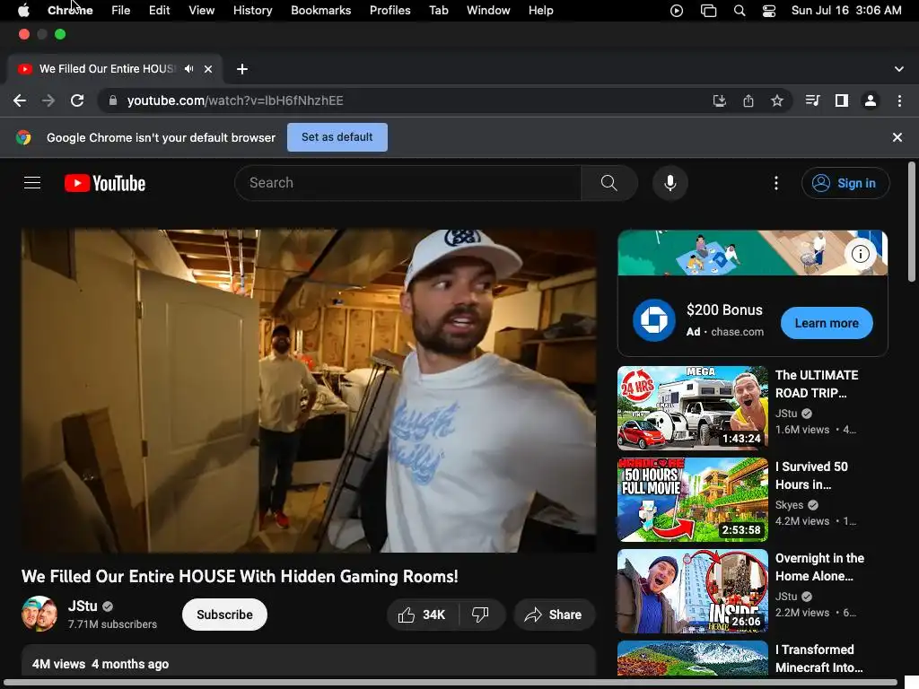This screenshot has width=919, height=689.
Task: Click the Chase ad banner image
Action: click(753, 252)
